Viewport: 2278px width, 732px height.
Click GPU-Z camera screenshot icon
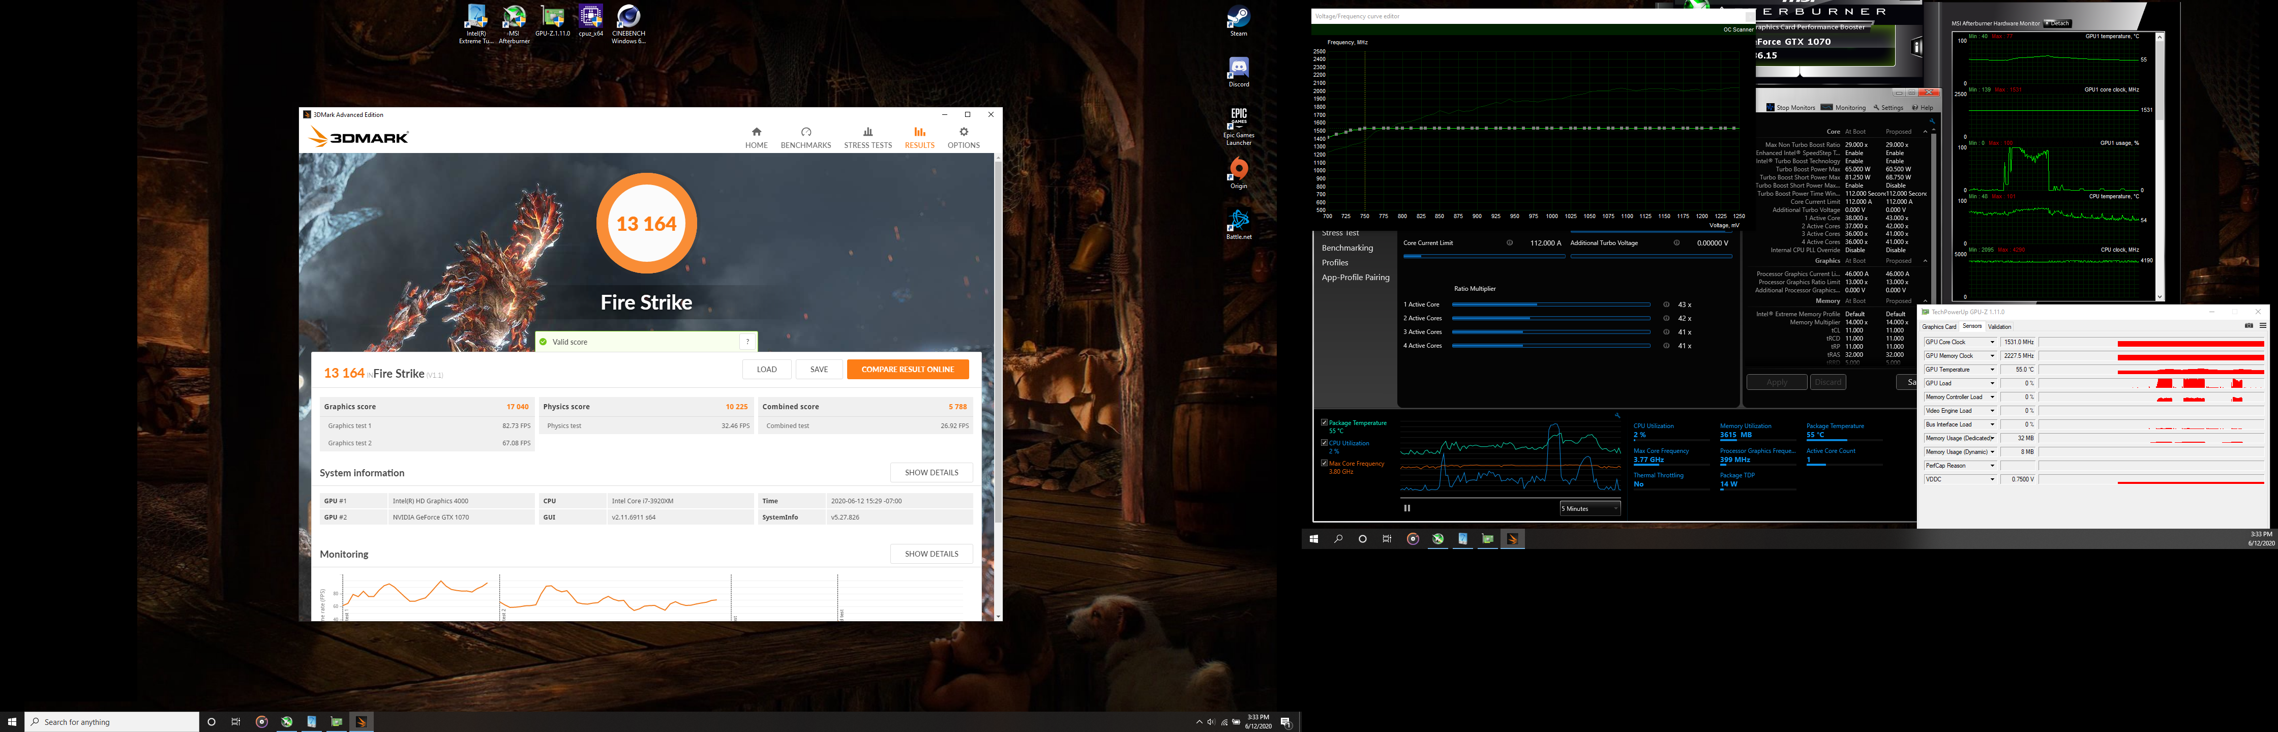[2249, 326]
